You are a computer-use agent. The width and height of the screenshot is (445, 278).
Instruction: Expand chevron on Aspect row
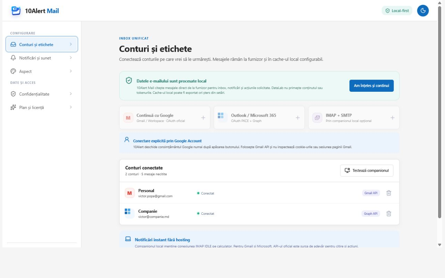(x=71, y=71)
